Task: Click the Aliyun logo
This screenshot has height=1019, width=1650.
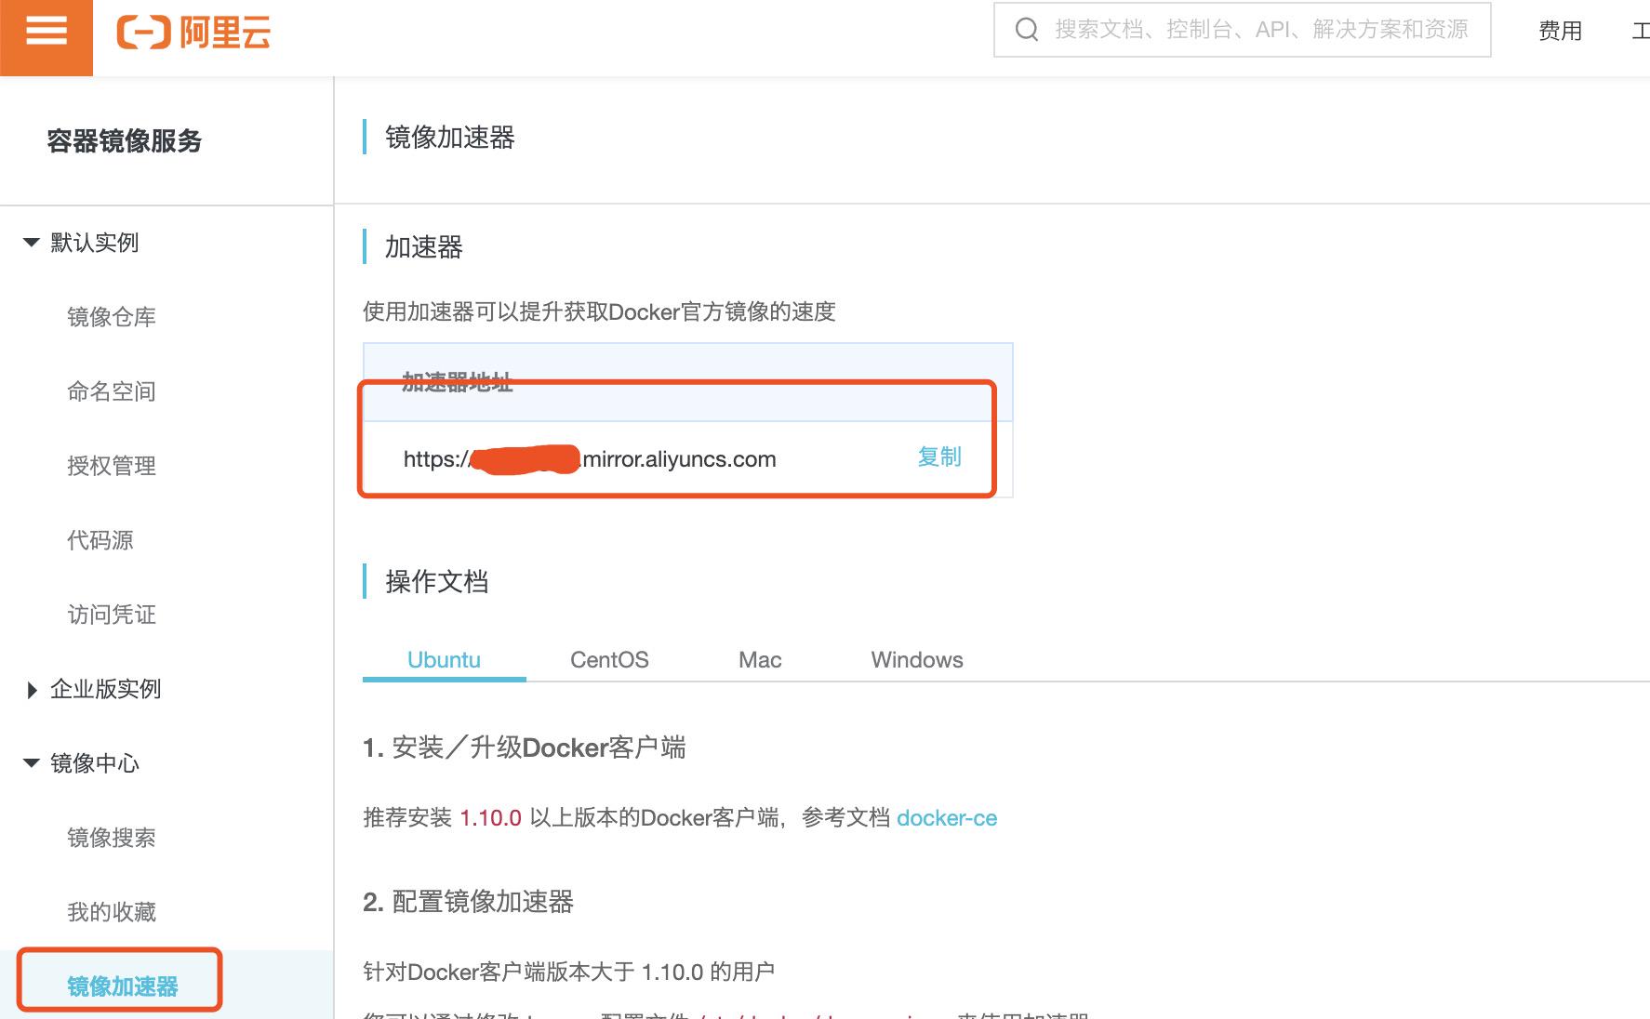Action: click(x=193, y=33)
